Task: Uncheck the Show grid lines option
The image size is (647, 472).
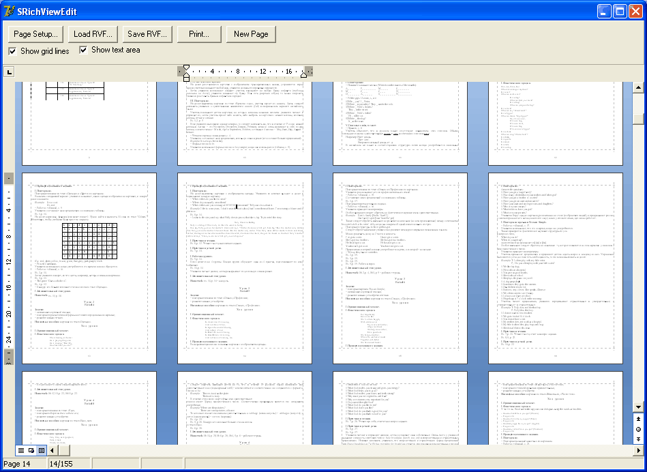Action: [12, 50]
